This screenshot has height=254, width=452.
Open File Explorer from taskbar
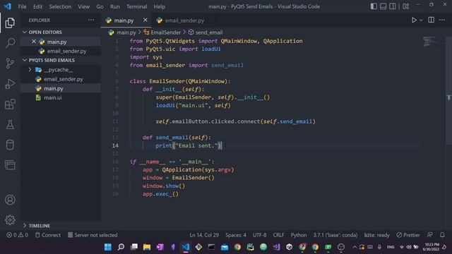(147, 247)
